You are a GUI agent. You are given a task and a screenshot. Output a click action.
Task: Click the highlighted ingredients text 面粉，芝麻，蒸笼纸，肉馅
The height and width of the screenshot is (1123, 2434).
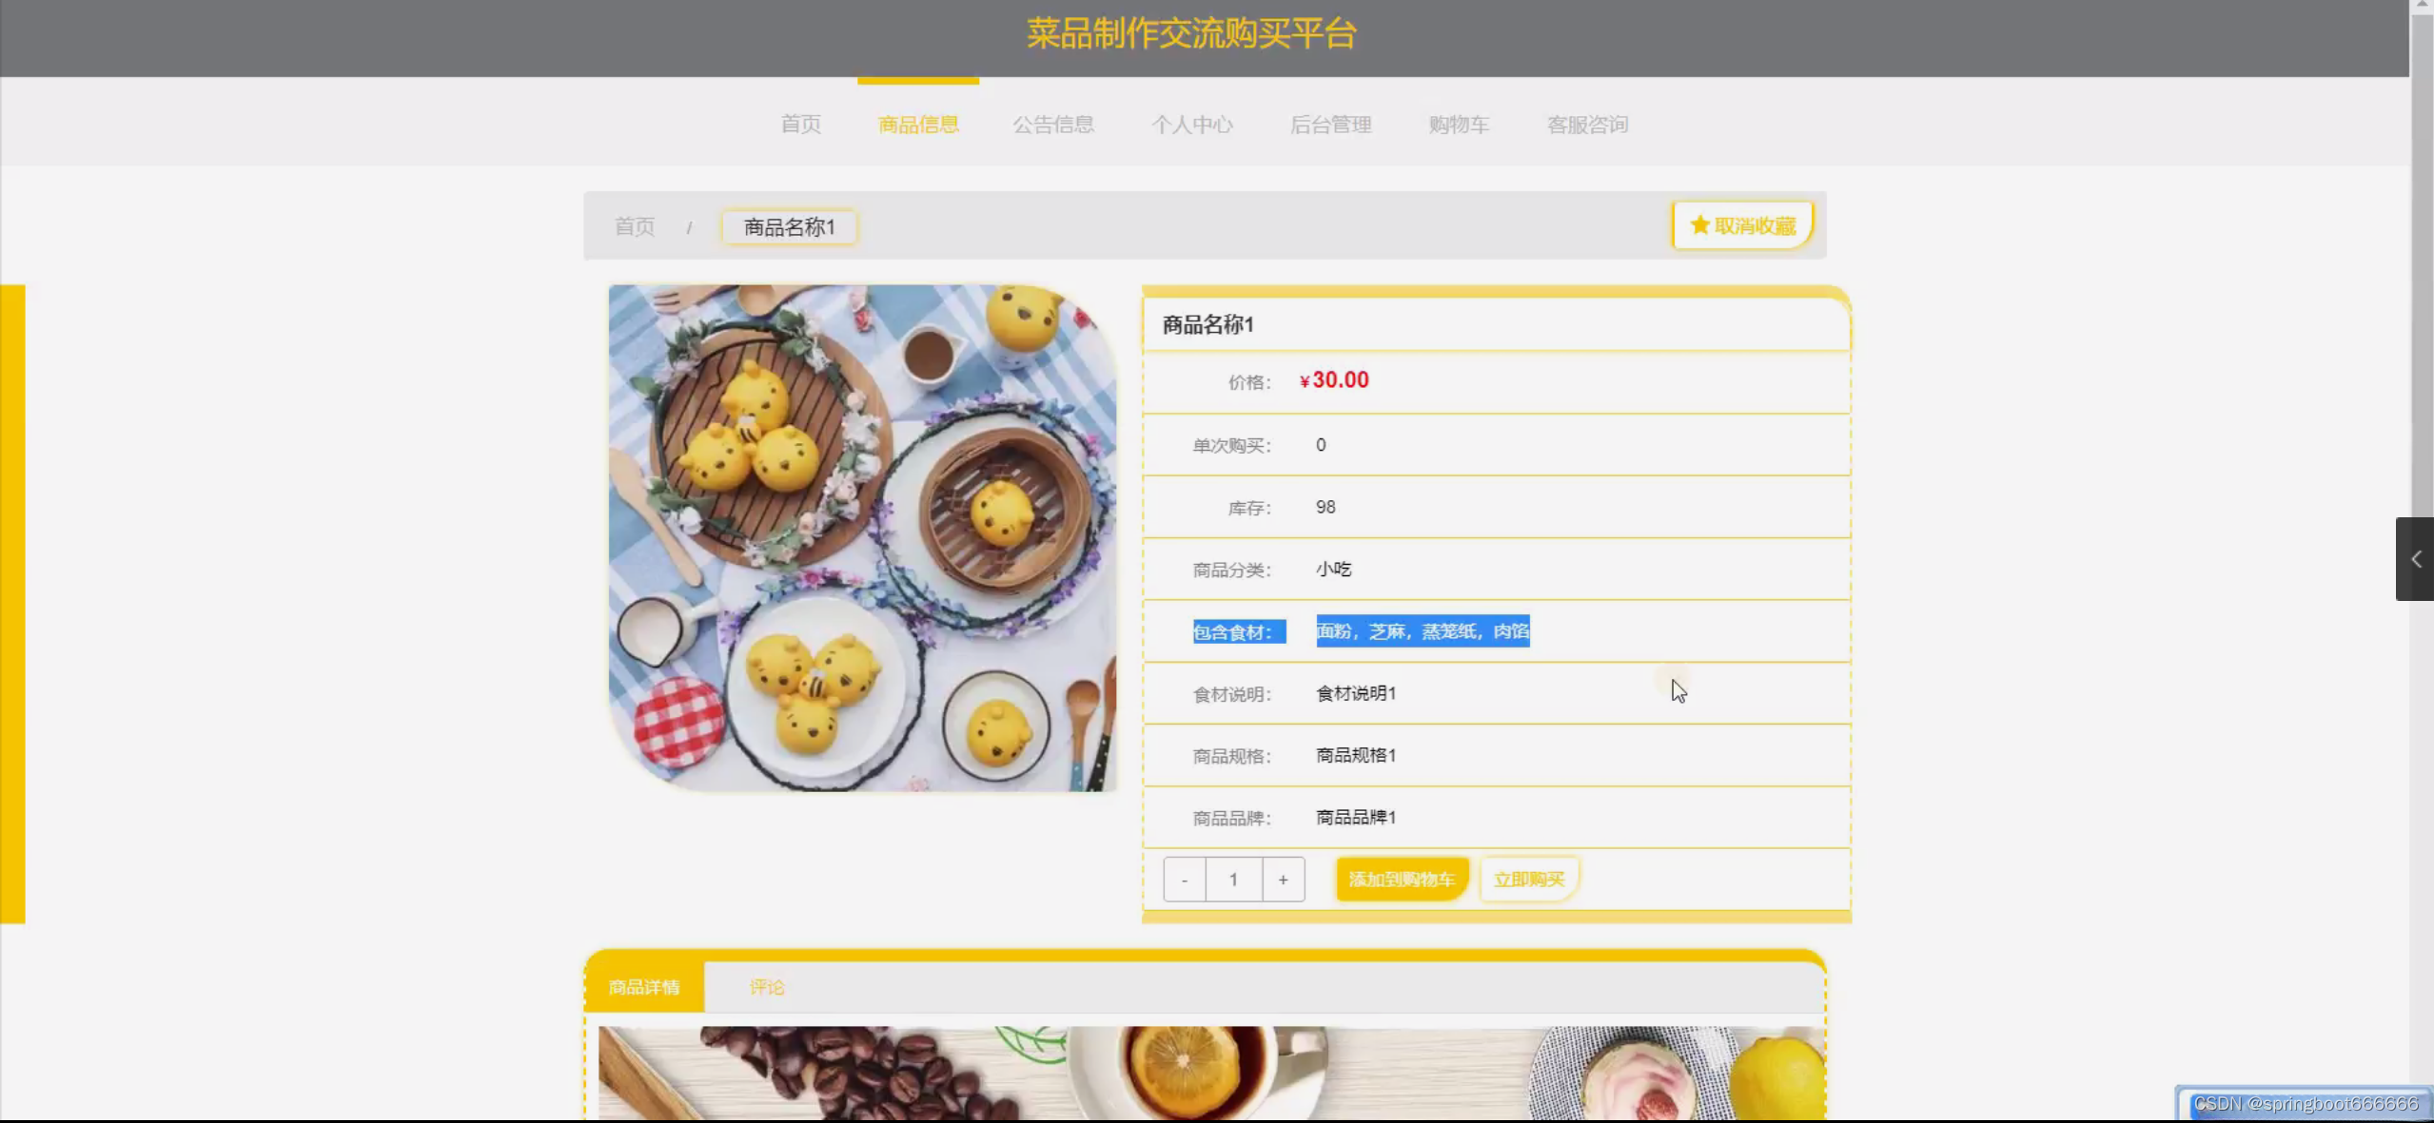click(x=1423, y=631)
